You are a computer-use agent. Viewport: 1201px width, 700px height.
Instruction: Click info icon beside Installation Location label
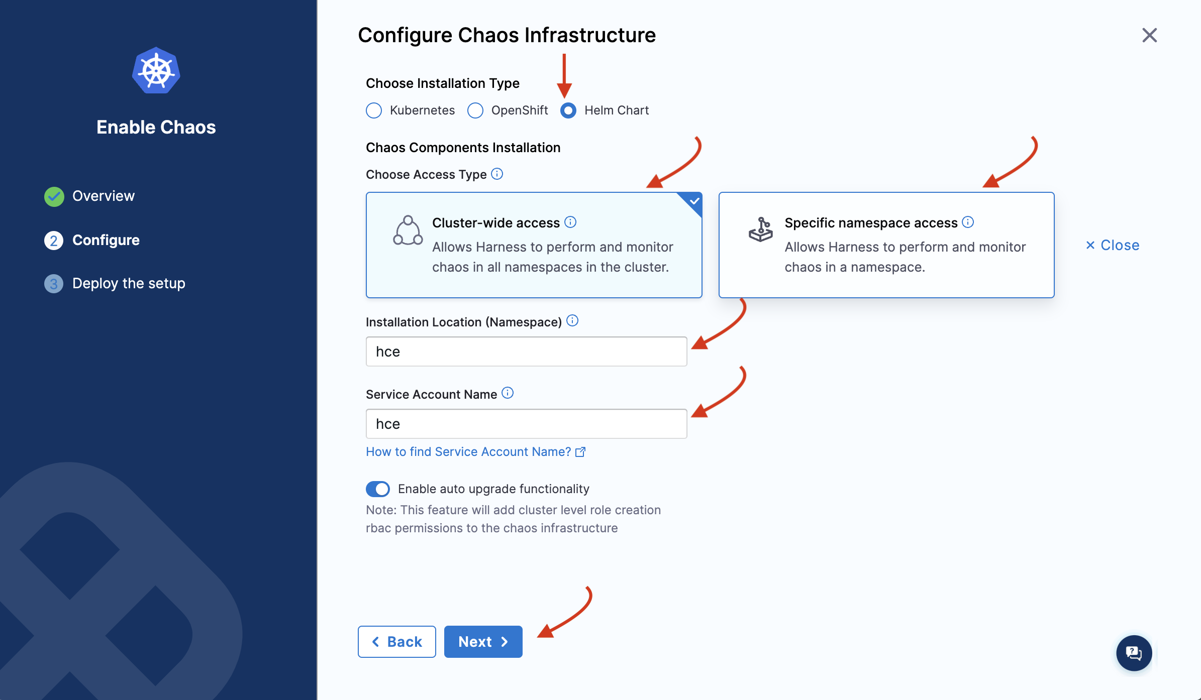[572, 320]
